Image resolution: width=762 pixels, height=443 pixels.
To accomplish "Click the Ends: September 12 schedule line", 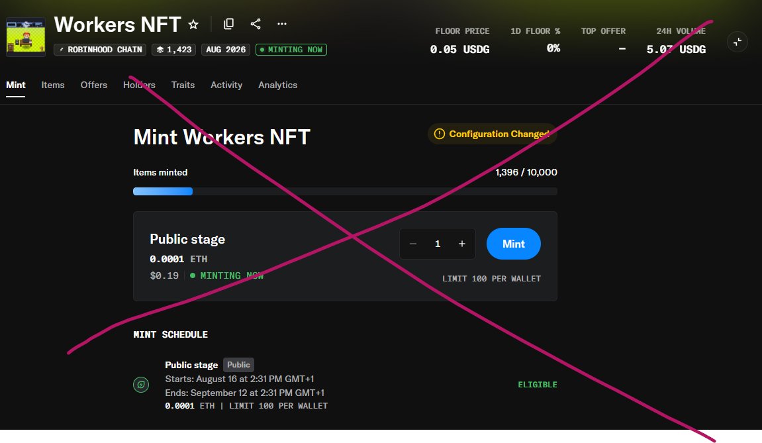I will click(x=244, y=393).
